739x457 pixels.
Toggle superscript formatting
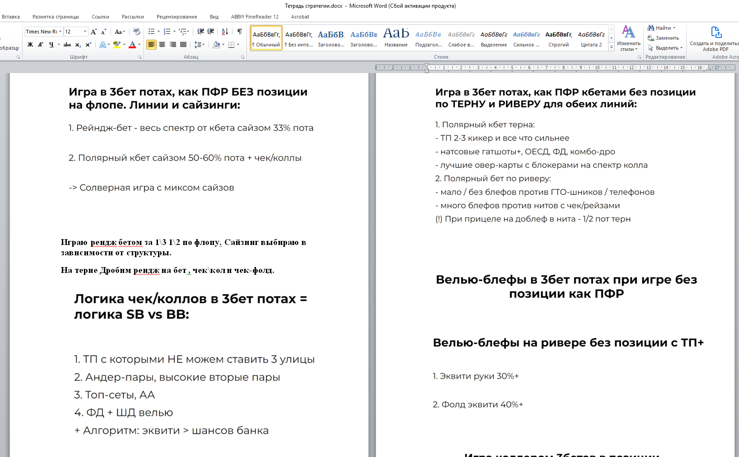[x=88, y=45]
